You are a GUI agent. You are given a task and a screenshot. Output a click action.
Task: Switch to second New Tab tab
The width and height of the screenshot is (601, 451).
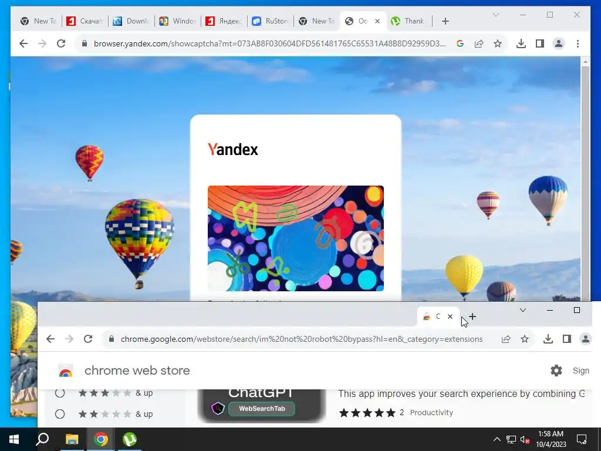(x=316, y=22)
